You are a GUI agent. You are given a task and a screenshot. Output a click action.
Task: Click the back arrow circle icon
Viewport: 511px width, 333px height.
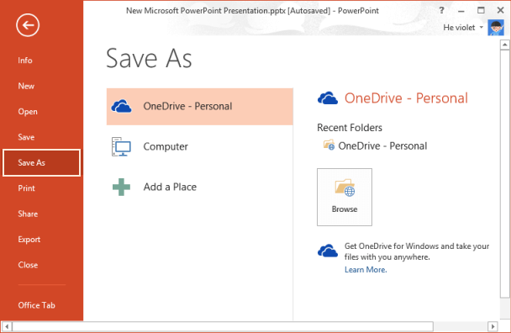click(x=28, y=25)
